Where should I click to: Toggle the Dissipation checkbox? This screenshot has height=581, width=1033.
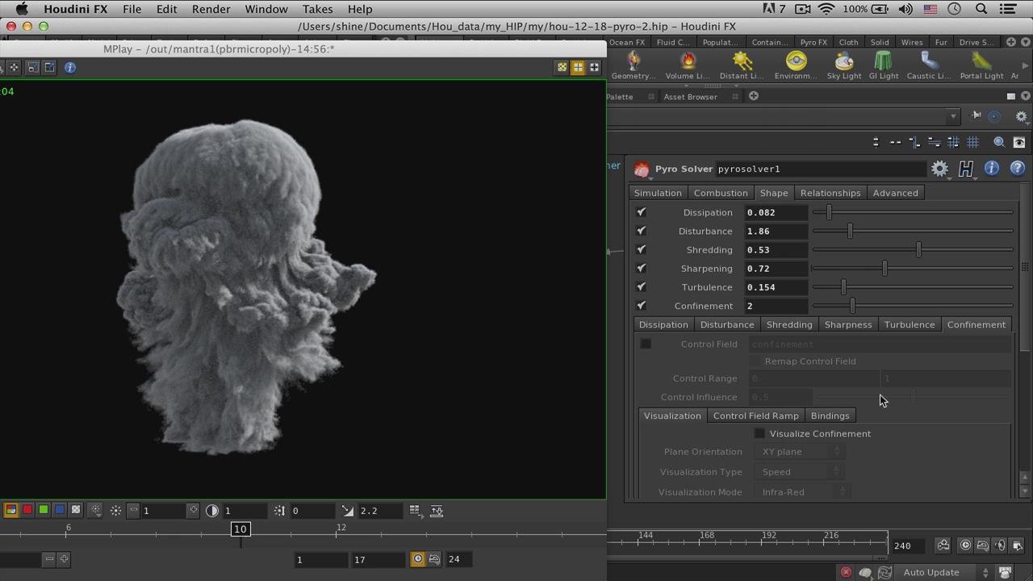pos(642,212)
